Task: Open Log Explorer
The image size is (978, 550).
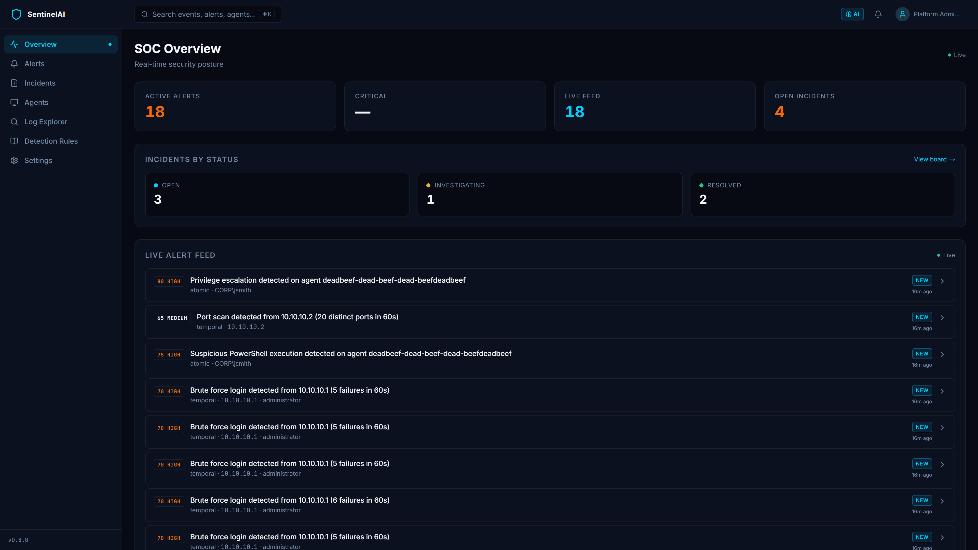Action: coord(61,122)
